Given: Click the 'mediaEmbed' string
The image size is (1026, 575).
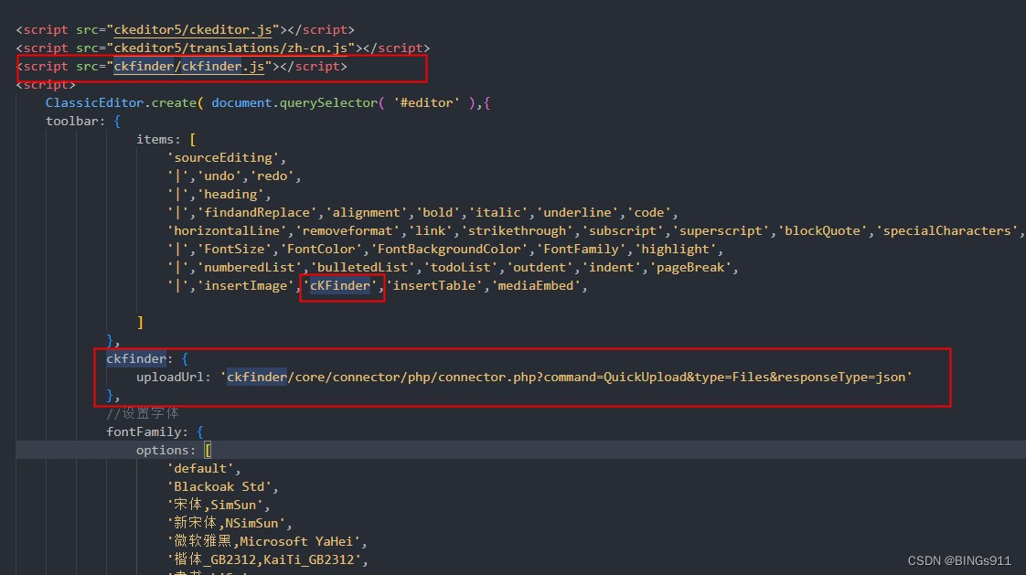Looking at the screenshot, I should [x=536, y=286].
